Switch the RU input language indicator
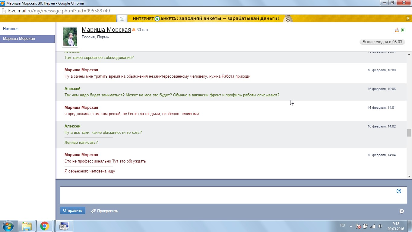Viewport: 412px width, 232px height. point(343,225)
